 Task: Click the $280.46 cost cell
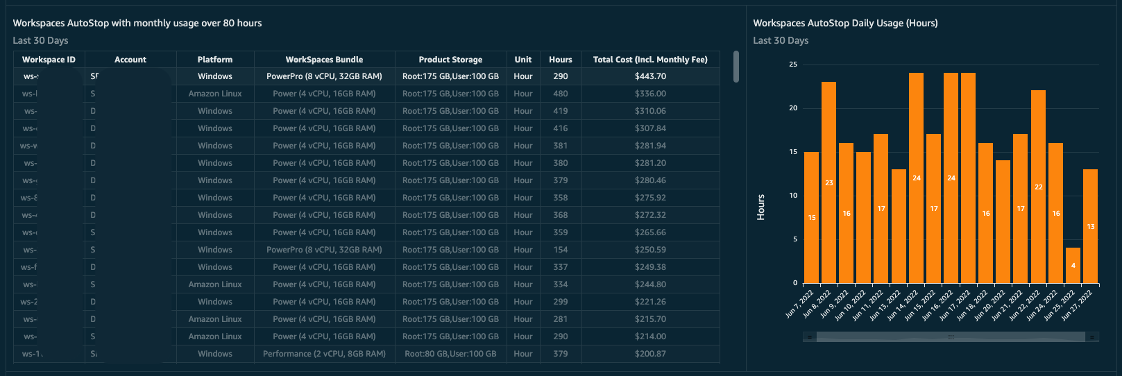pyautogui.click(x=650, y=180)
